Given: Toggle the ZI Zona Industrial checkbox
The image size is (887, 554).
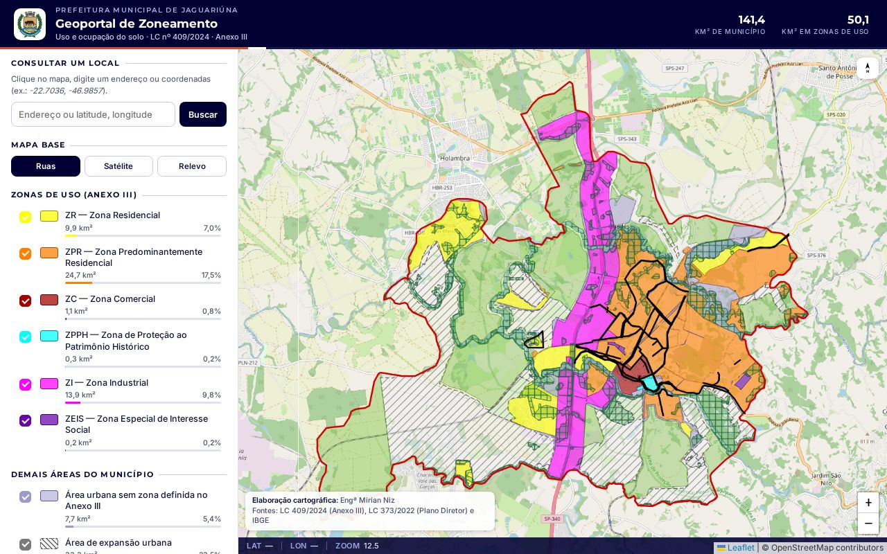Looking at the screenshot, I should 26,384.
